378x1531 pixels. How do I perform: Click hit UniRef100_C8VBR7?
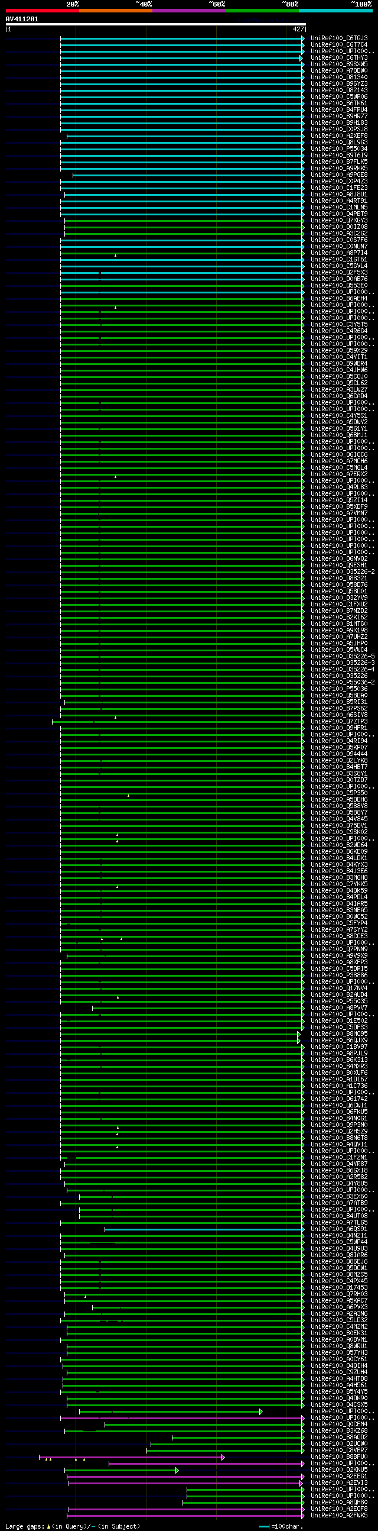pyautogui.click(x=339, y=1450)
